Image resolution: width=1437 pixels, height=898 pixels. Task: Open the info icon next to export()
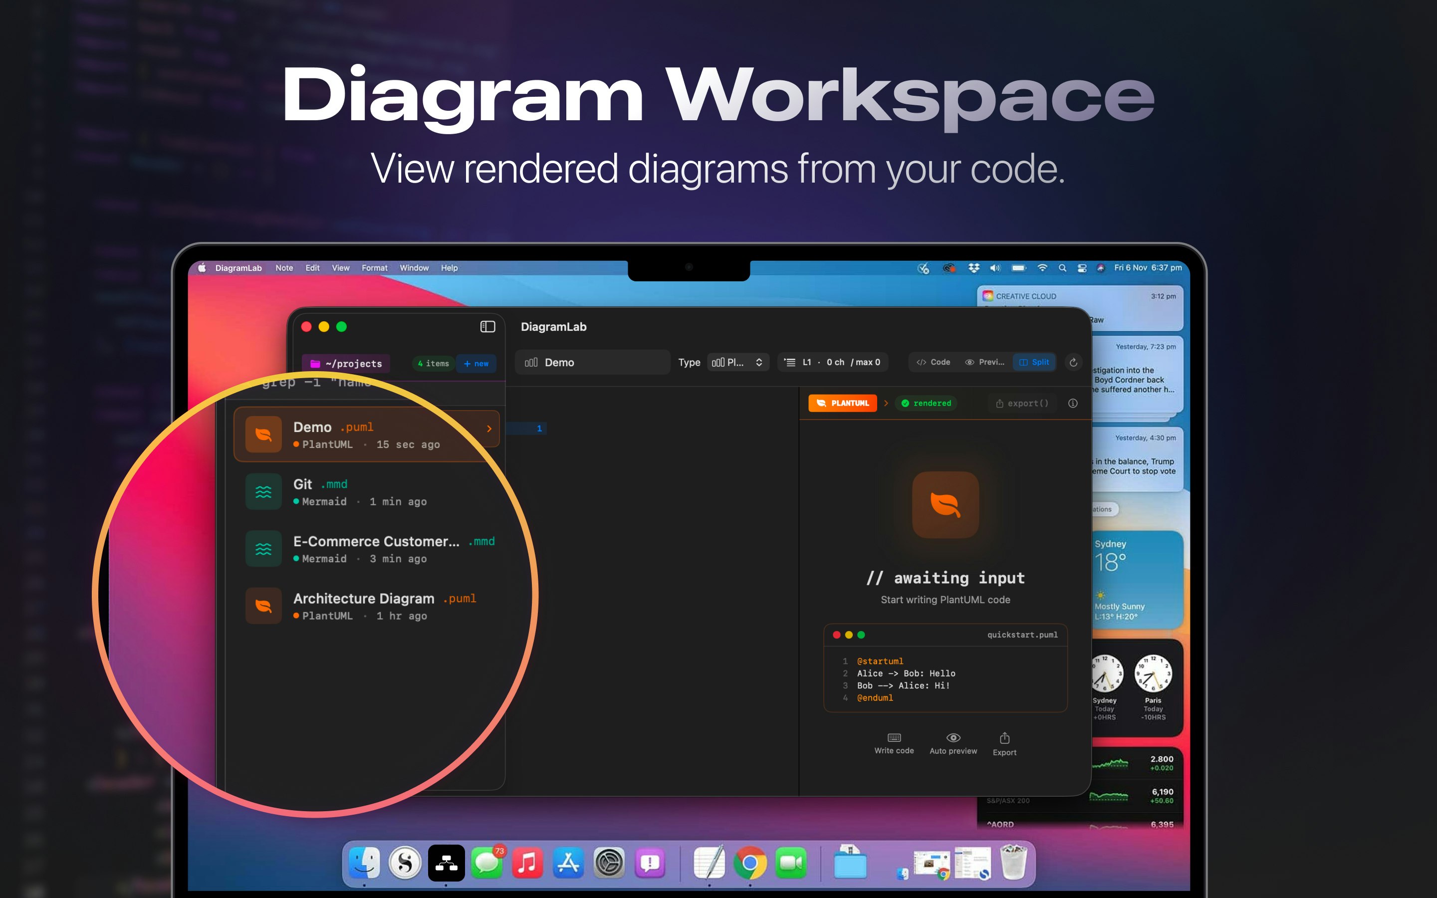pyautogui.click(x=1073, y=403)
